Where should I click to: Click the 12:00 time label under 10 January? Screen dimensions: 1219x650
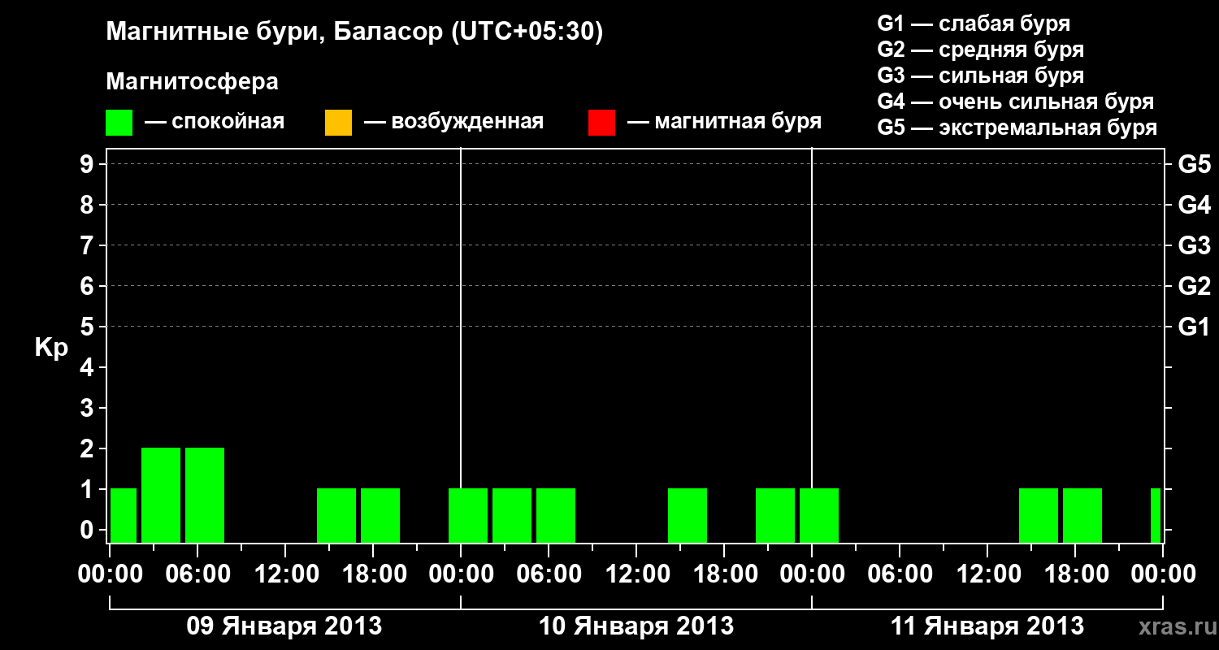click(x=636, y=574)
